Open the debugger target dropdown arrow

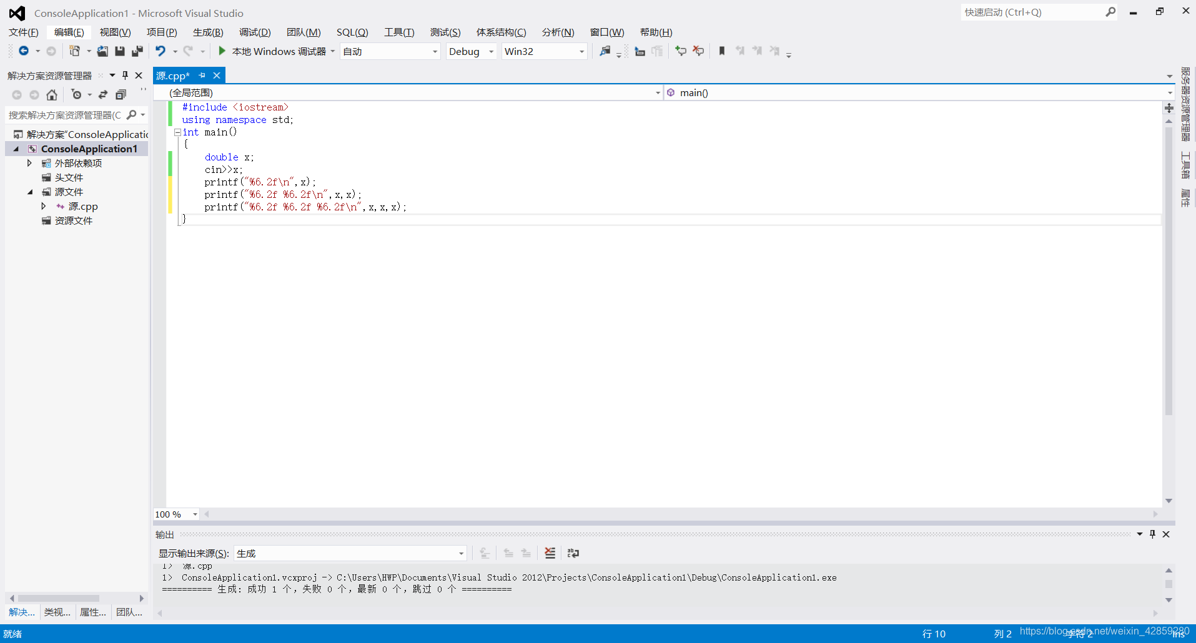332,52
